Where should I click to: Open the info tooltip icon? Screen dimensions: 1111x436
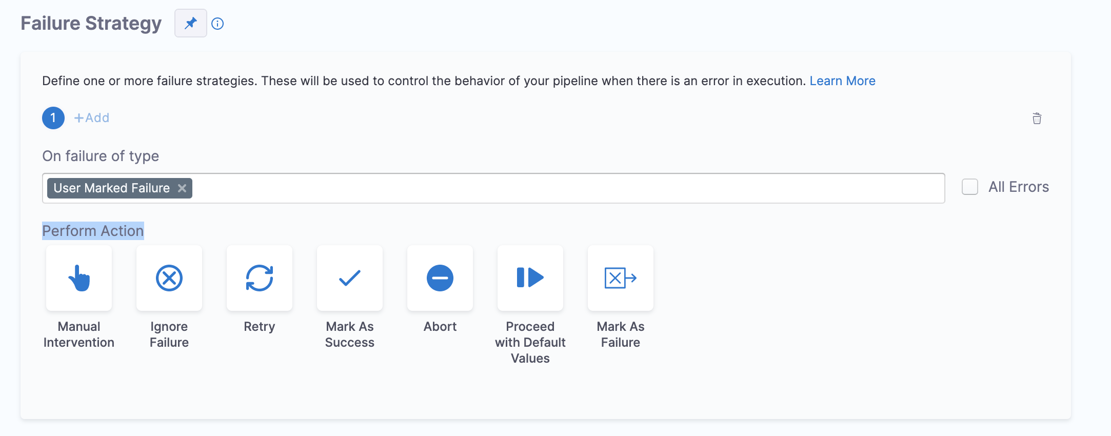coord(217,24)
